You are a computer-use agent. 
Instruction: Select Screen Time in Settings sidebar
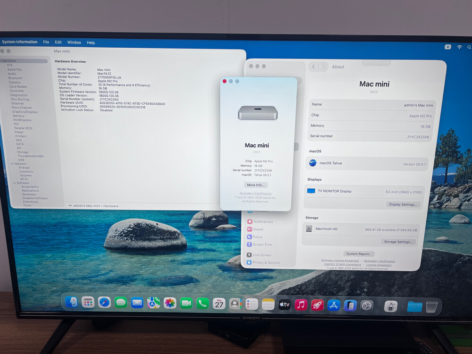[x=260, y=244]
